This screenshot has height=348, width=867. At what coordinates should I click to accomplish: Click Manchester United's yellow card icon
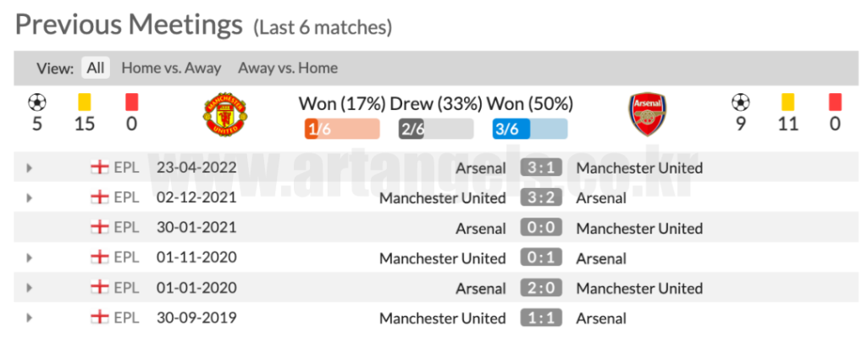(85, 102)
